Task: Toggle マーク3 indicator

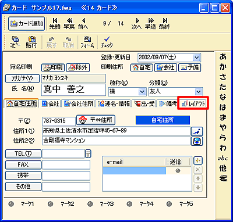Action: (x=90, y=204)
